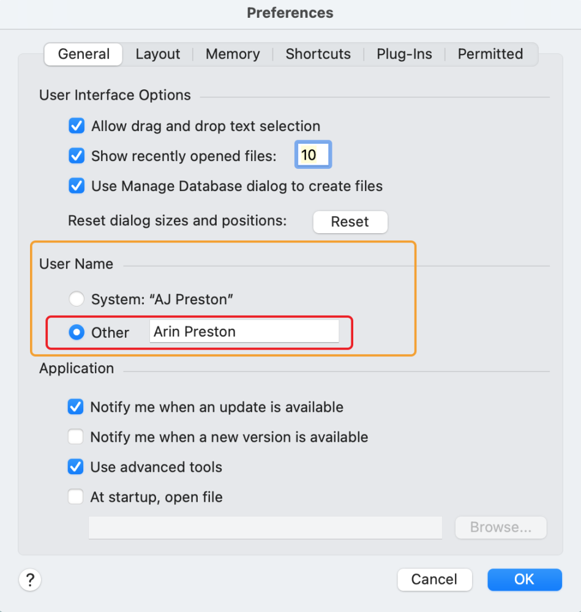Click the recent files count field
581x612 pixels.
313,155
